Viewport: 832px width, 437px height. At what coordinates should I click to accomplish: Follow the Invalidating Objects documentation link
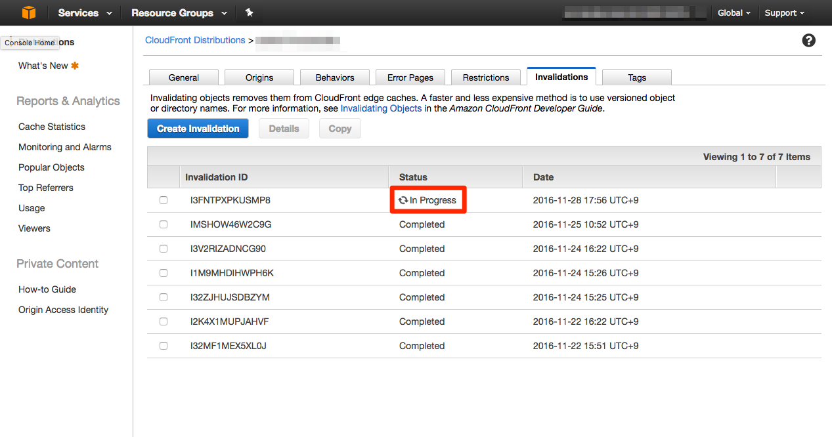tap(381, 108)
